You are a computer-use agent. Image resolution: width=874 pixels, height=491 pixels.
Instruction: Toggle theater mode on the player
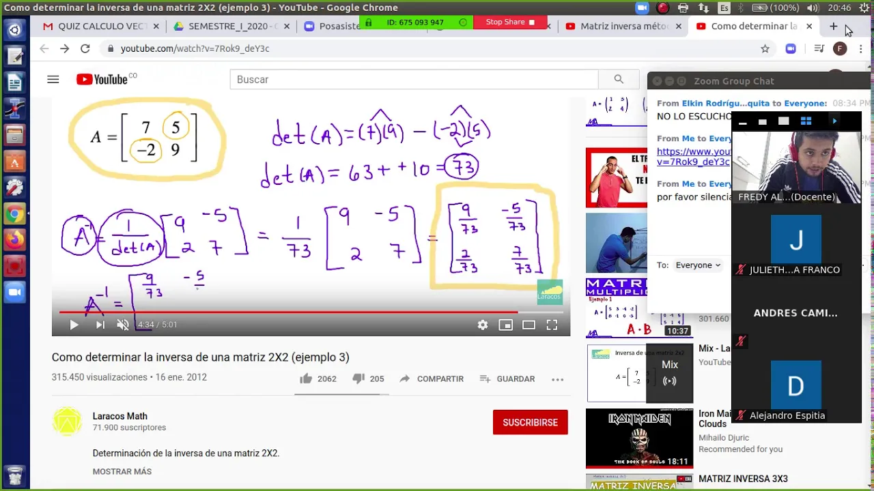(x=528, y=325)
